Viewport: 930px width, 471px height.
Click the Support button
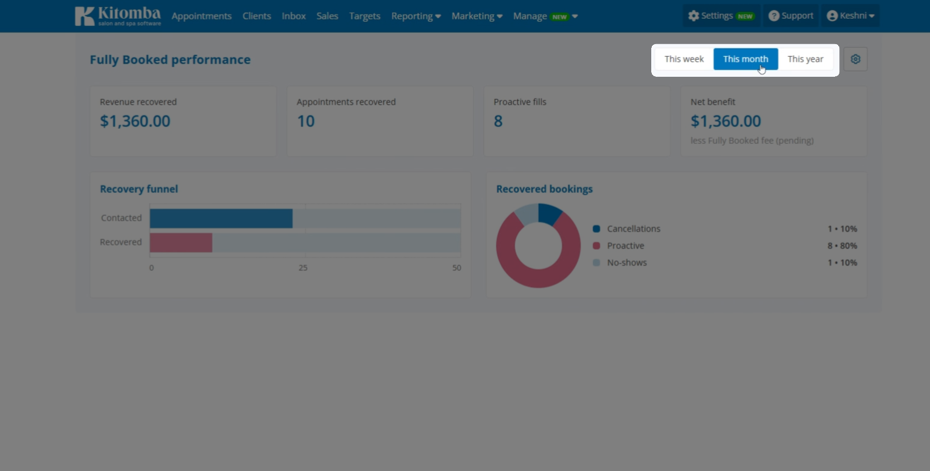coord(791,16)
